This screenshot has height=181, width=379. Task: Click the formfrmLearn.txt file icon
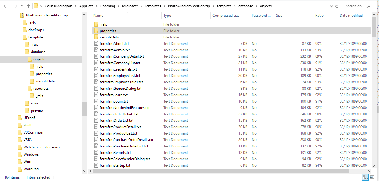coord(96,95)
